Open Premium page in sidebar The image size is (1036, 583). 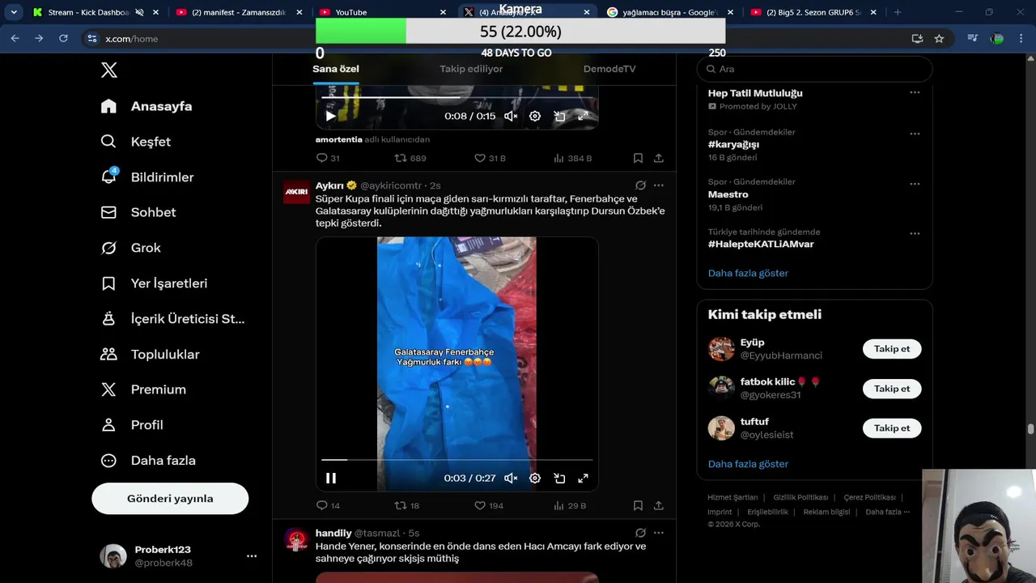tap(142, 389)
